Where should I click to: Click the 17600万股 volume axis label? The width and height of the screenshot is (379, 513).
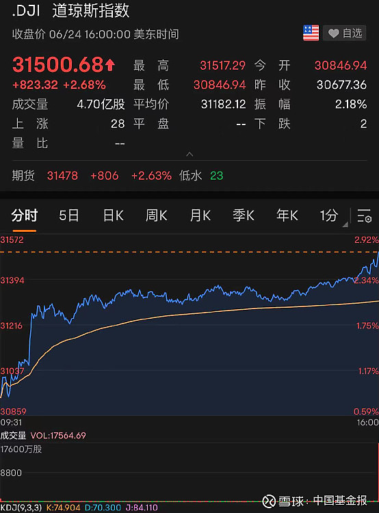coord(21,449)
